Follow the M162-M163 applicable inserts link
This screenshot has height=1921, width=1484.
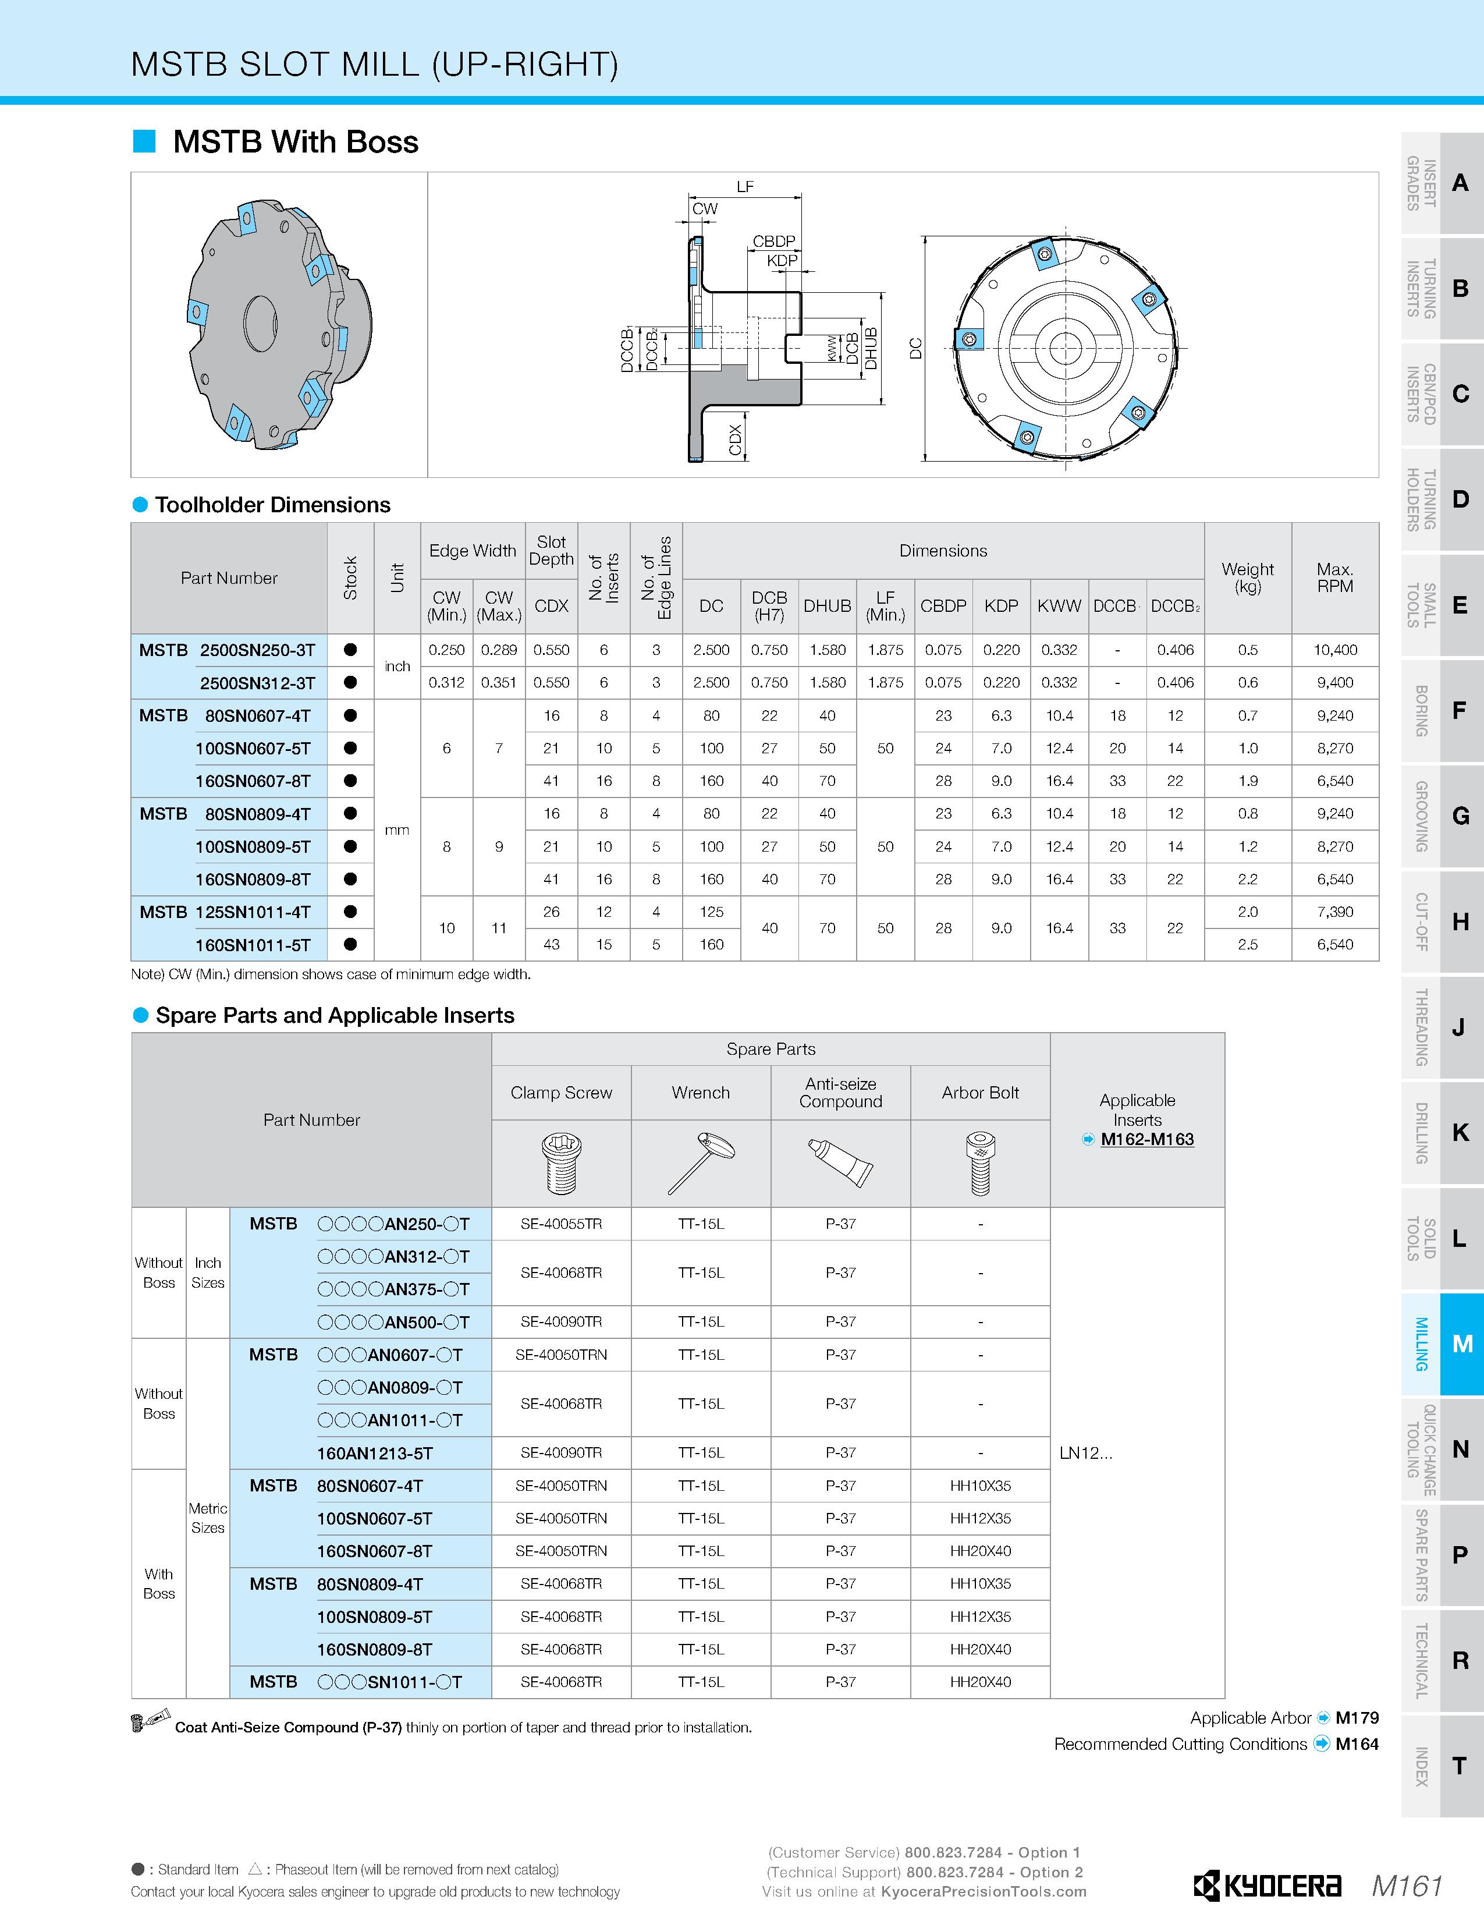[x=1147, y=1140]
